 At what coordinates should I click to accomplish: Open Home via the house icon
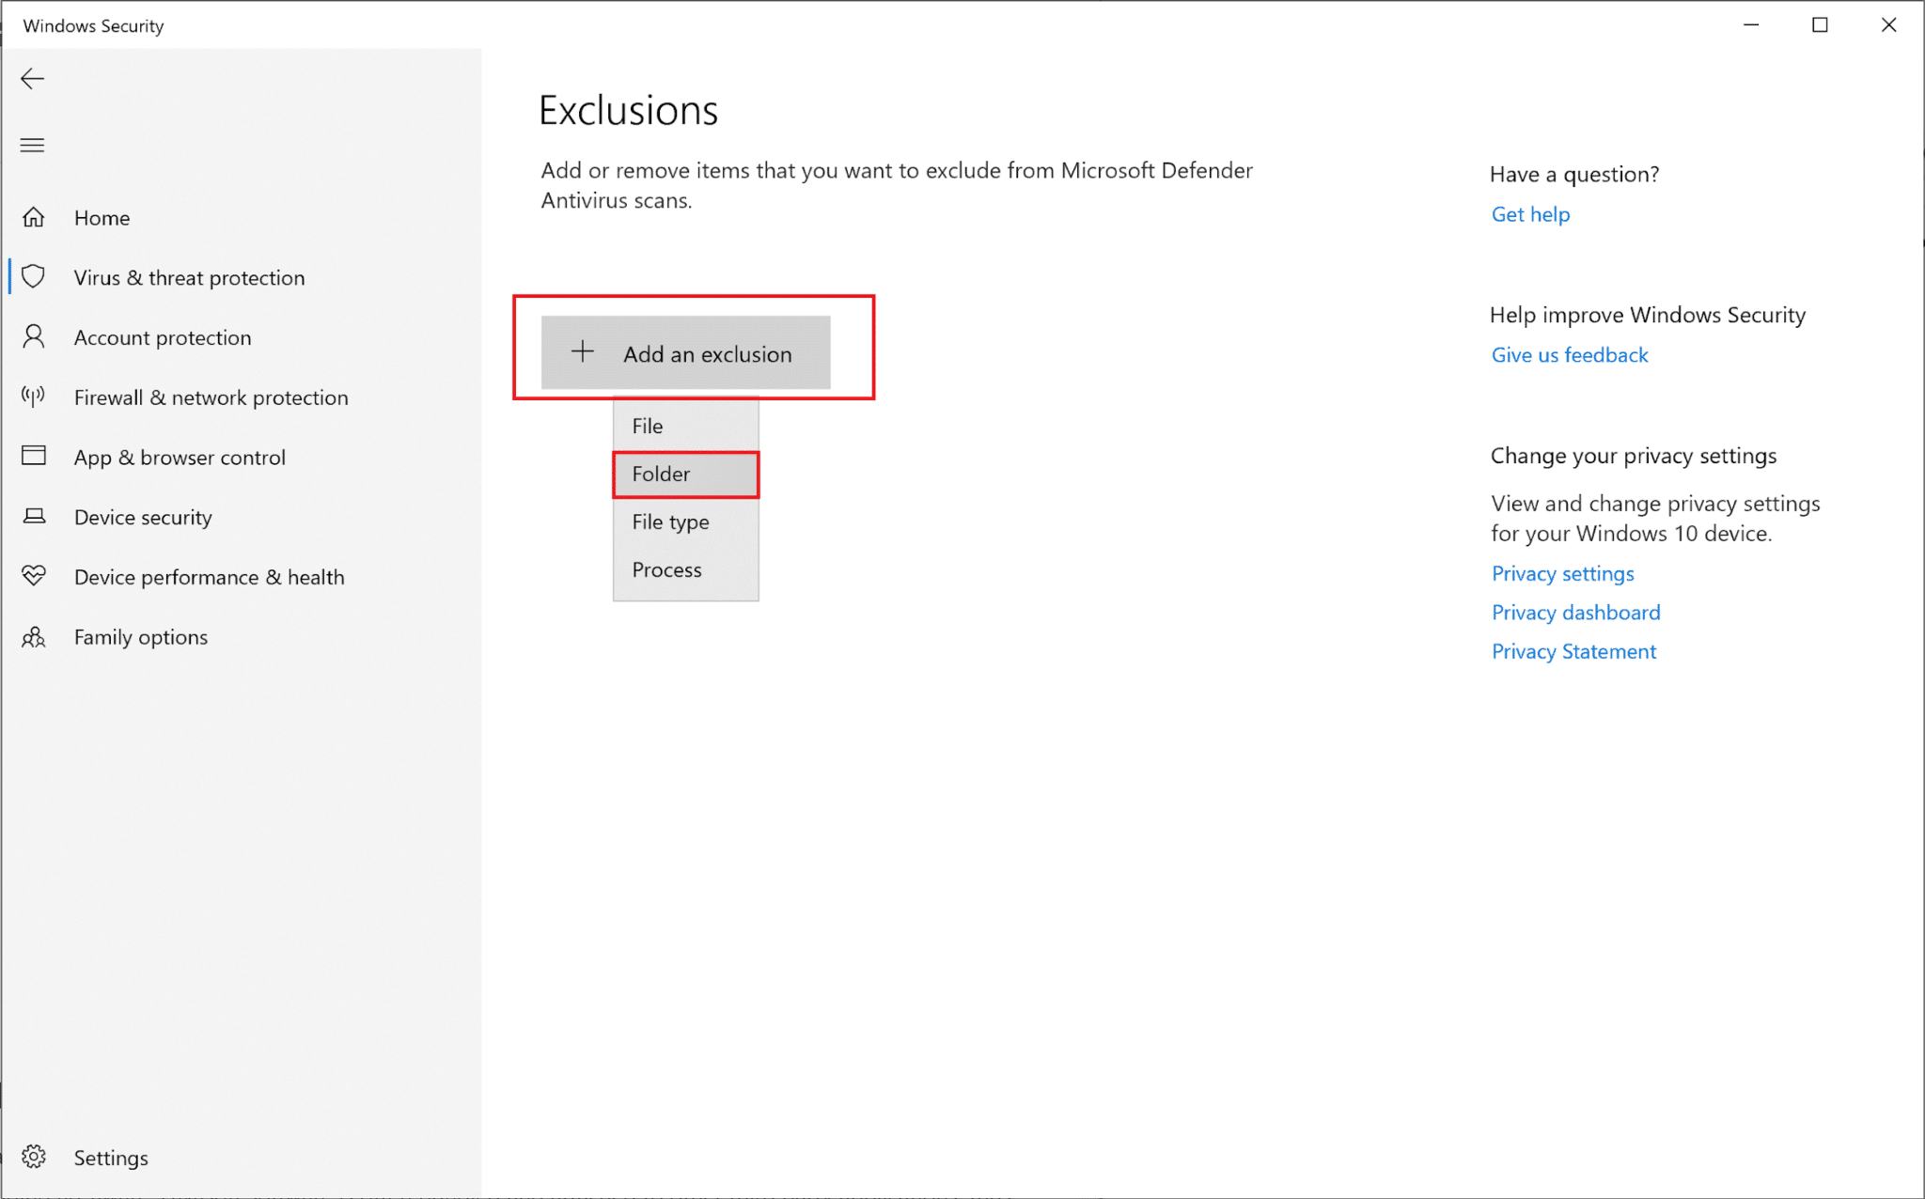pos(34,218)
